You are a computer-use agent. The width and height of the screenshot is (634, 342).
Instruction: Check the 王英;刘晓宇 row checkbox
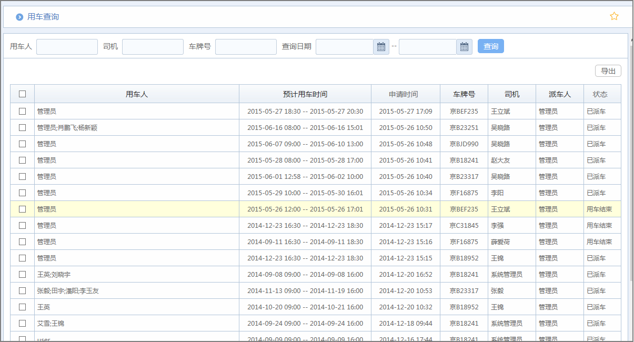click(x=22, y=274)
